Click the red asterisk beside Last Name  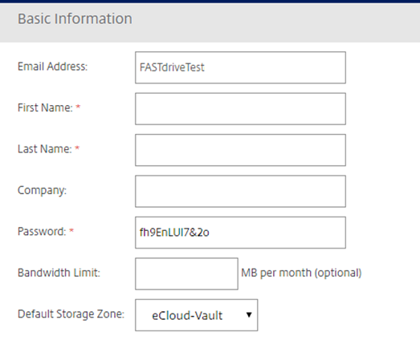tap(77, 148)
